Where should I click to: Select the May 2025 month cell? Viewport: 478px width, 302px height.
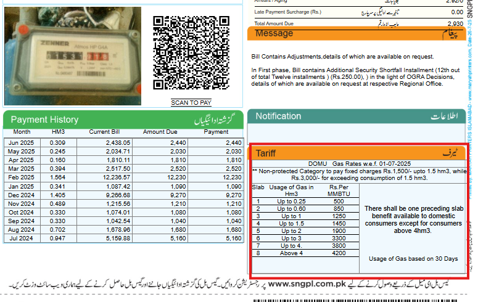[22, 152]
